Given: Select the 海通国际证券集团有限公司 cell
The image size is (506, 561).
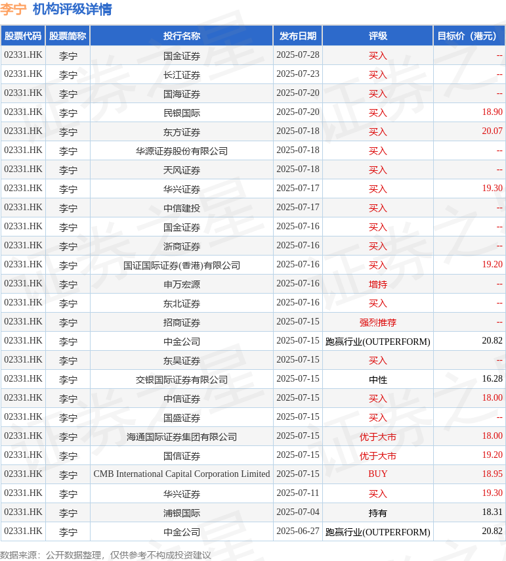Looking at the screenshot, I should (x=182, y=436).
